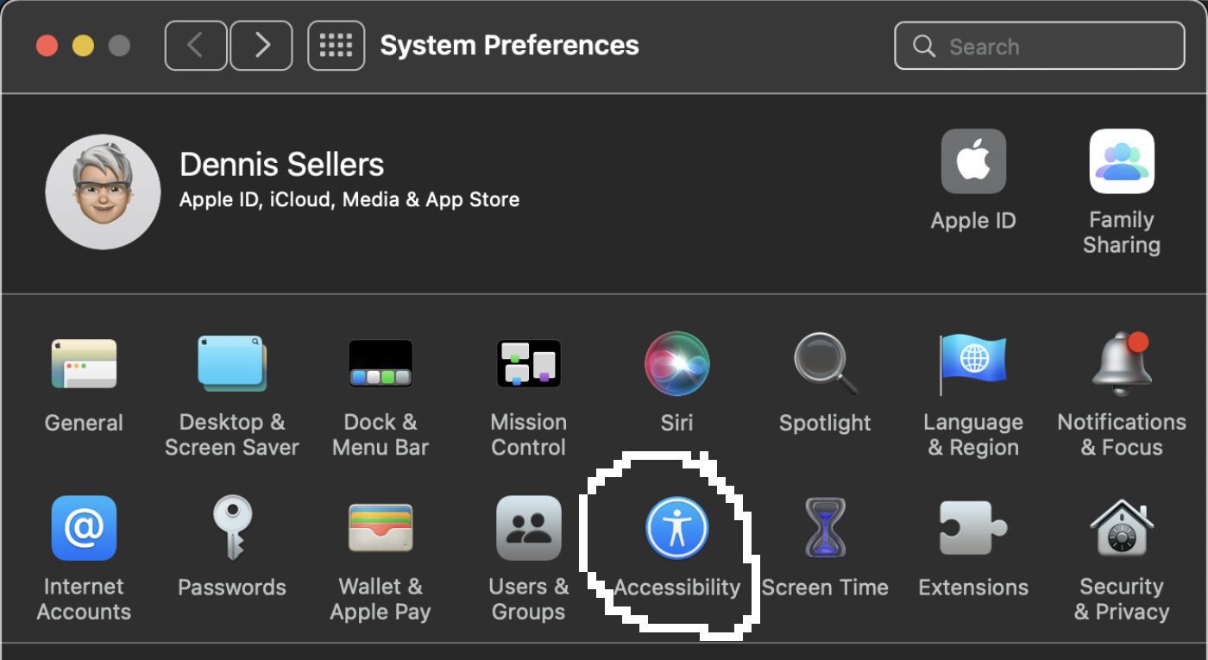The height and width of the screenshot is (660, 1208).
Task: Open Notifications & Focus settings
Action: pos(1122,364)
